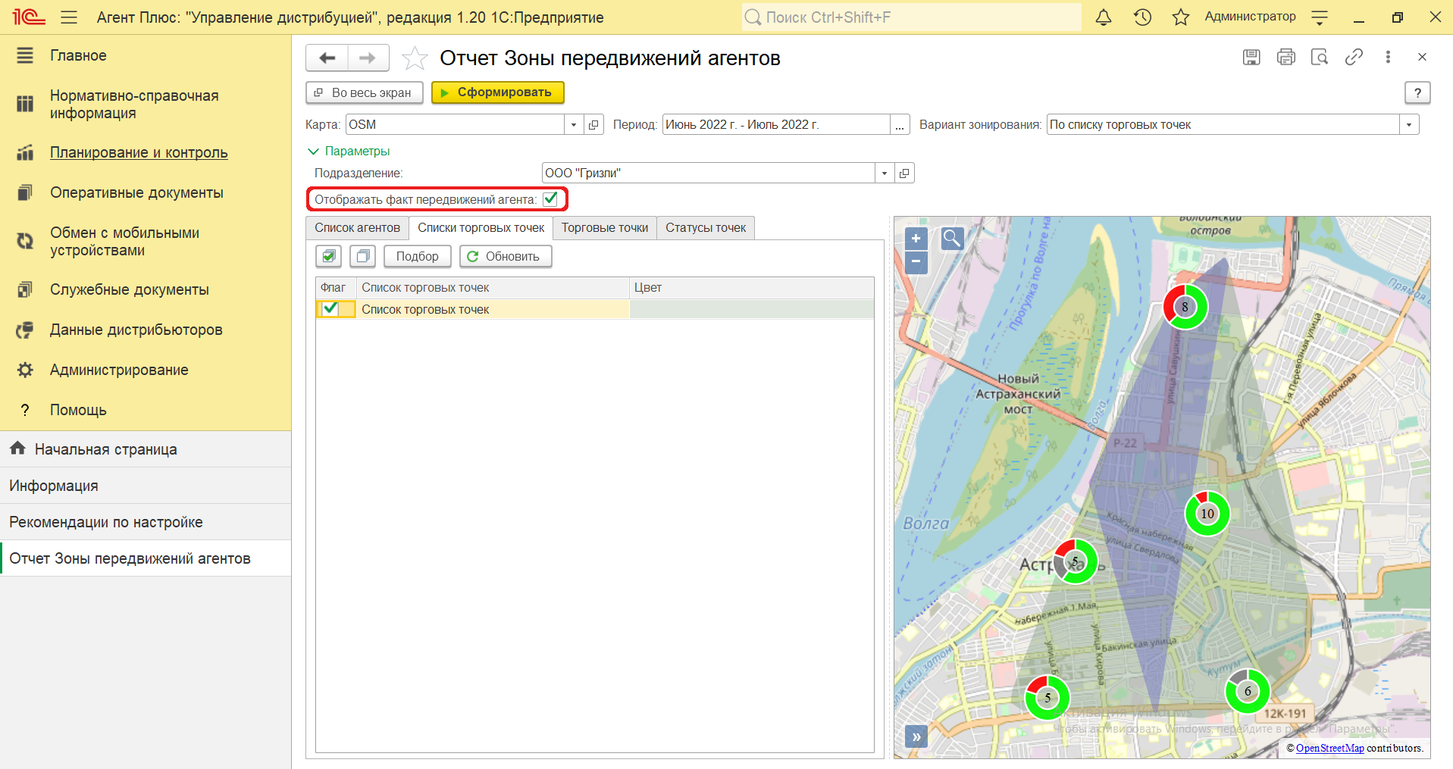Open the three-dot more actions menu
Viewport: 1453px width, 769px height.
[1388, 57]
